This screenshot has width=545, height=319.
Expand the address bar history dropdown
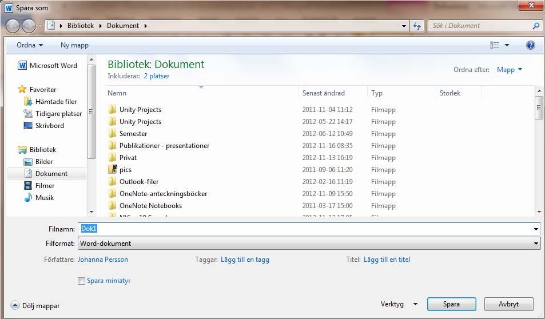[x=404, y=26]
